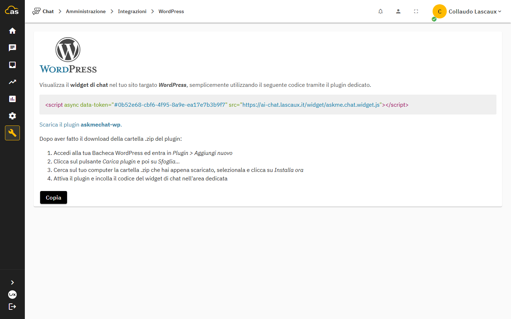Click step 'Accedi alla tua Bacheca WordPress'
The image size is (511, 319).
143,153
